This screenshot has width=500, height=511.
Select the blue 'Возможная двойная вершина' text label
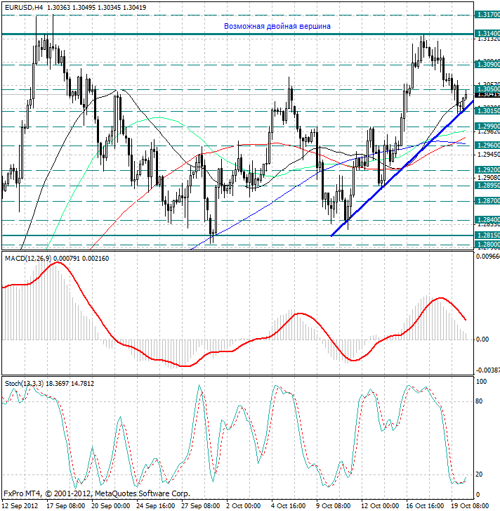click(277, 27)
